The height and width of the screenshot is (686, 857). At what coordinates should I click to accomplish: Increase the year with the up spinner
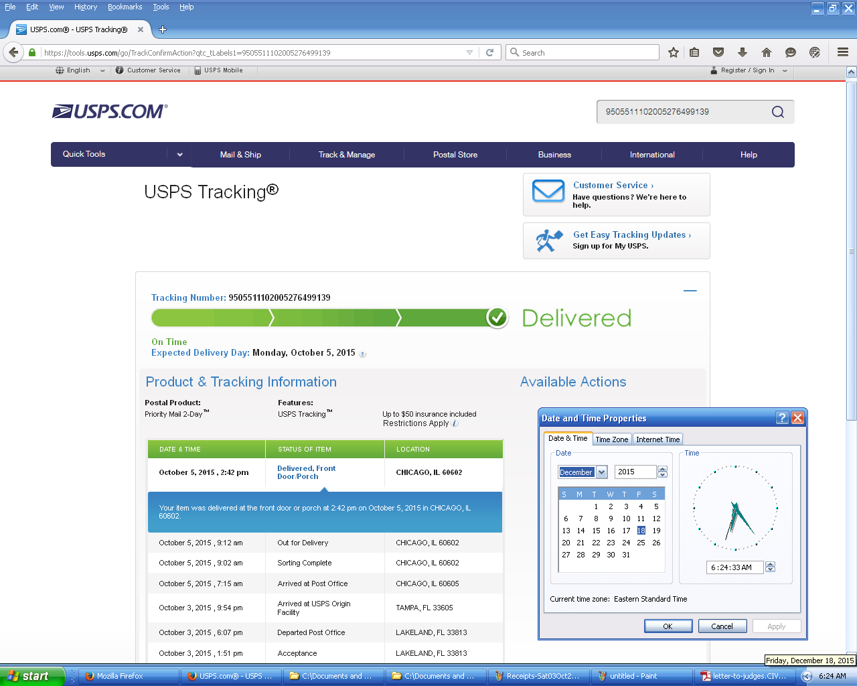[x=662, y=469]
